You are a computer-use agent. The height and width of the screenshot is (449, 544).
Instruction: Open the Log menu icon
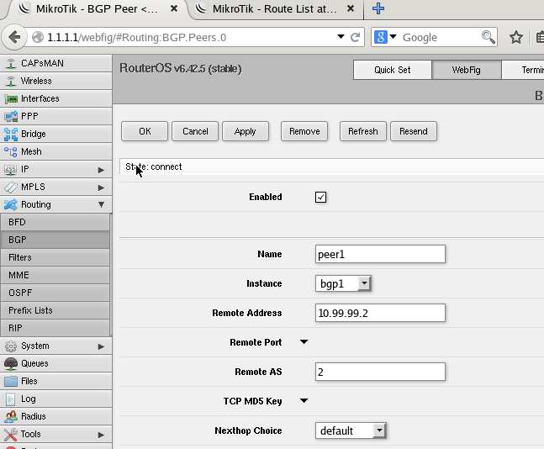click(x=11, y=399)
